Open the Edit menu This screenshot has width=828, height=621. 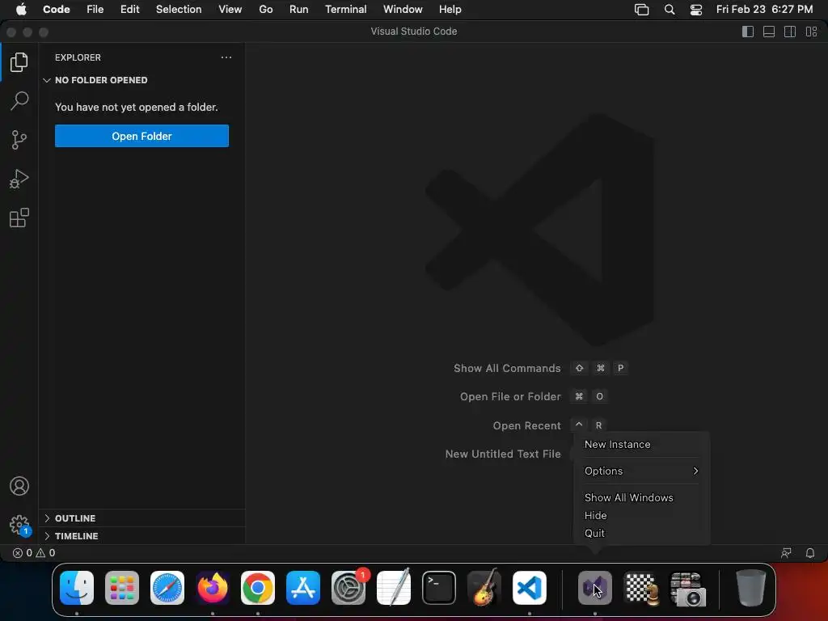tap(130, 10)
